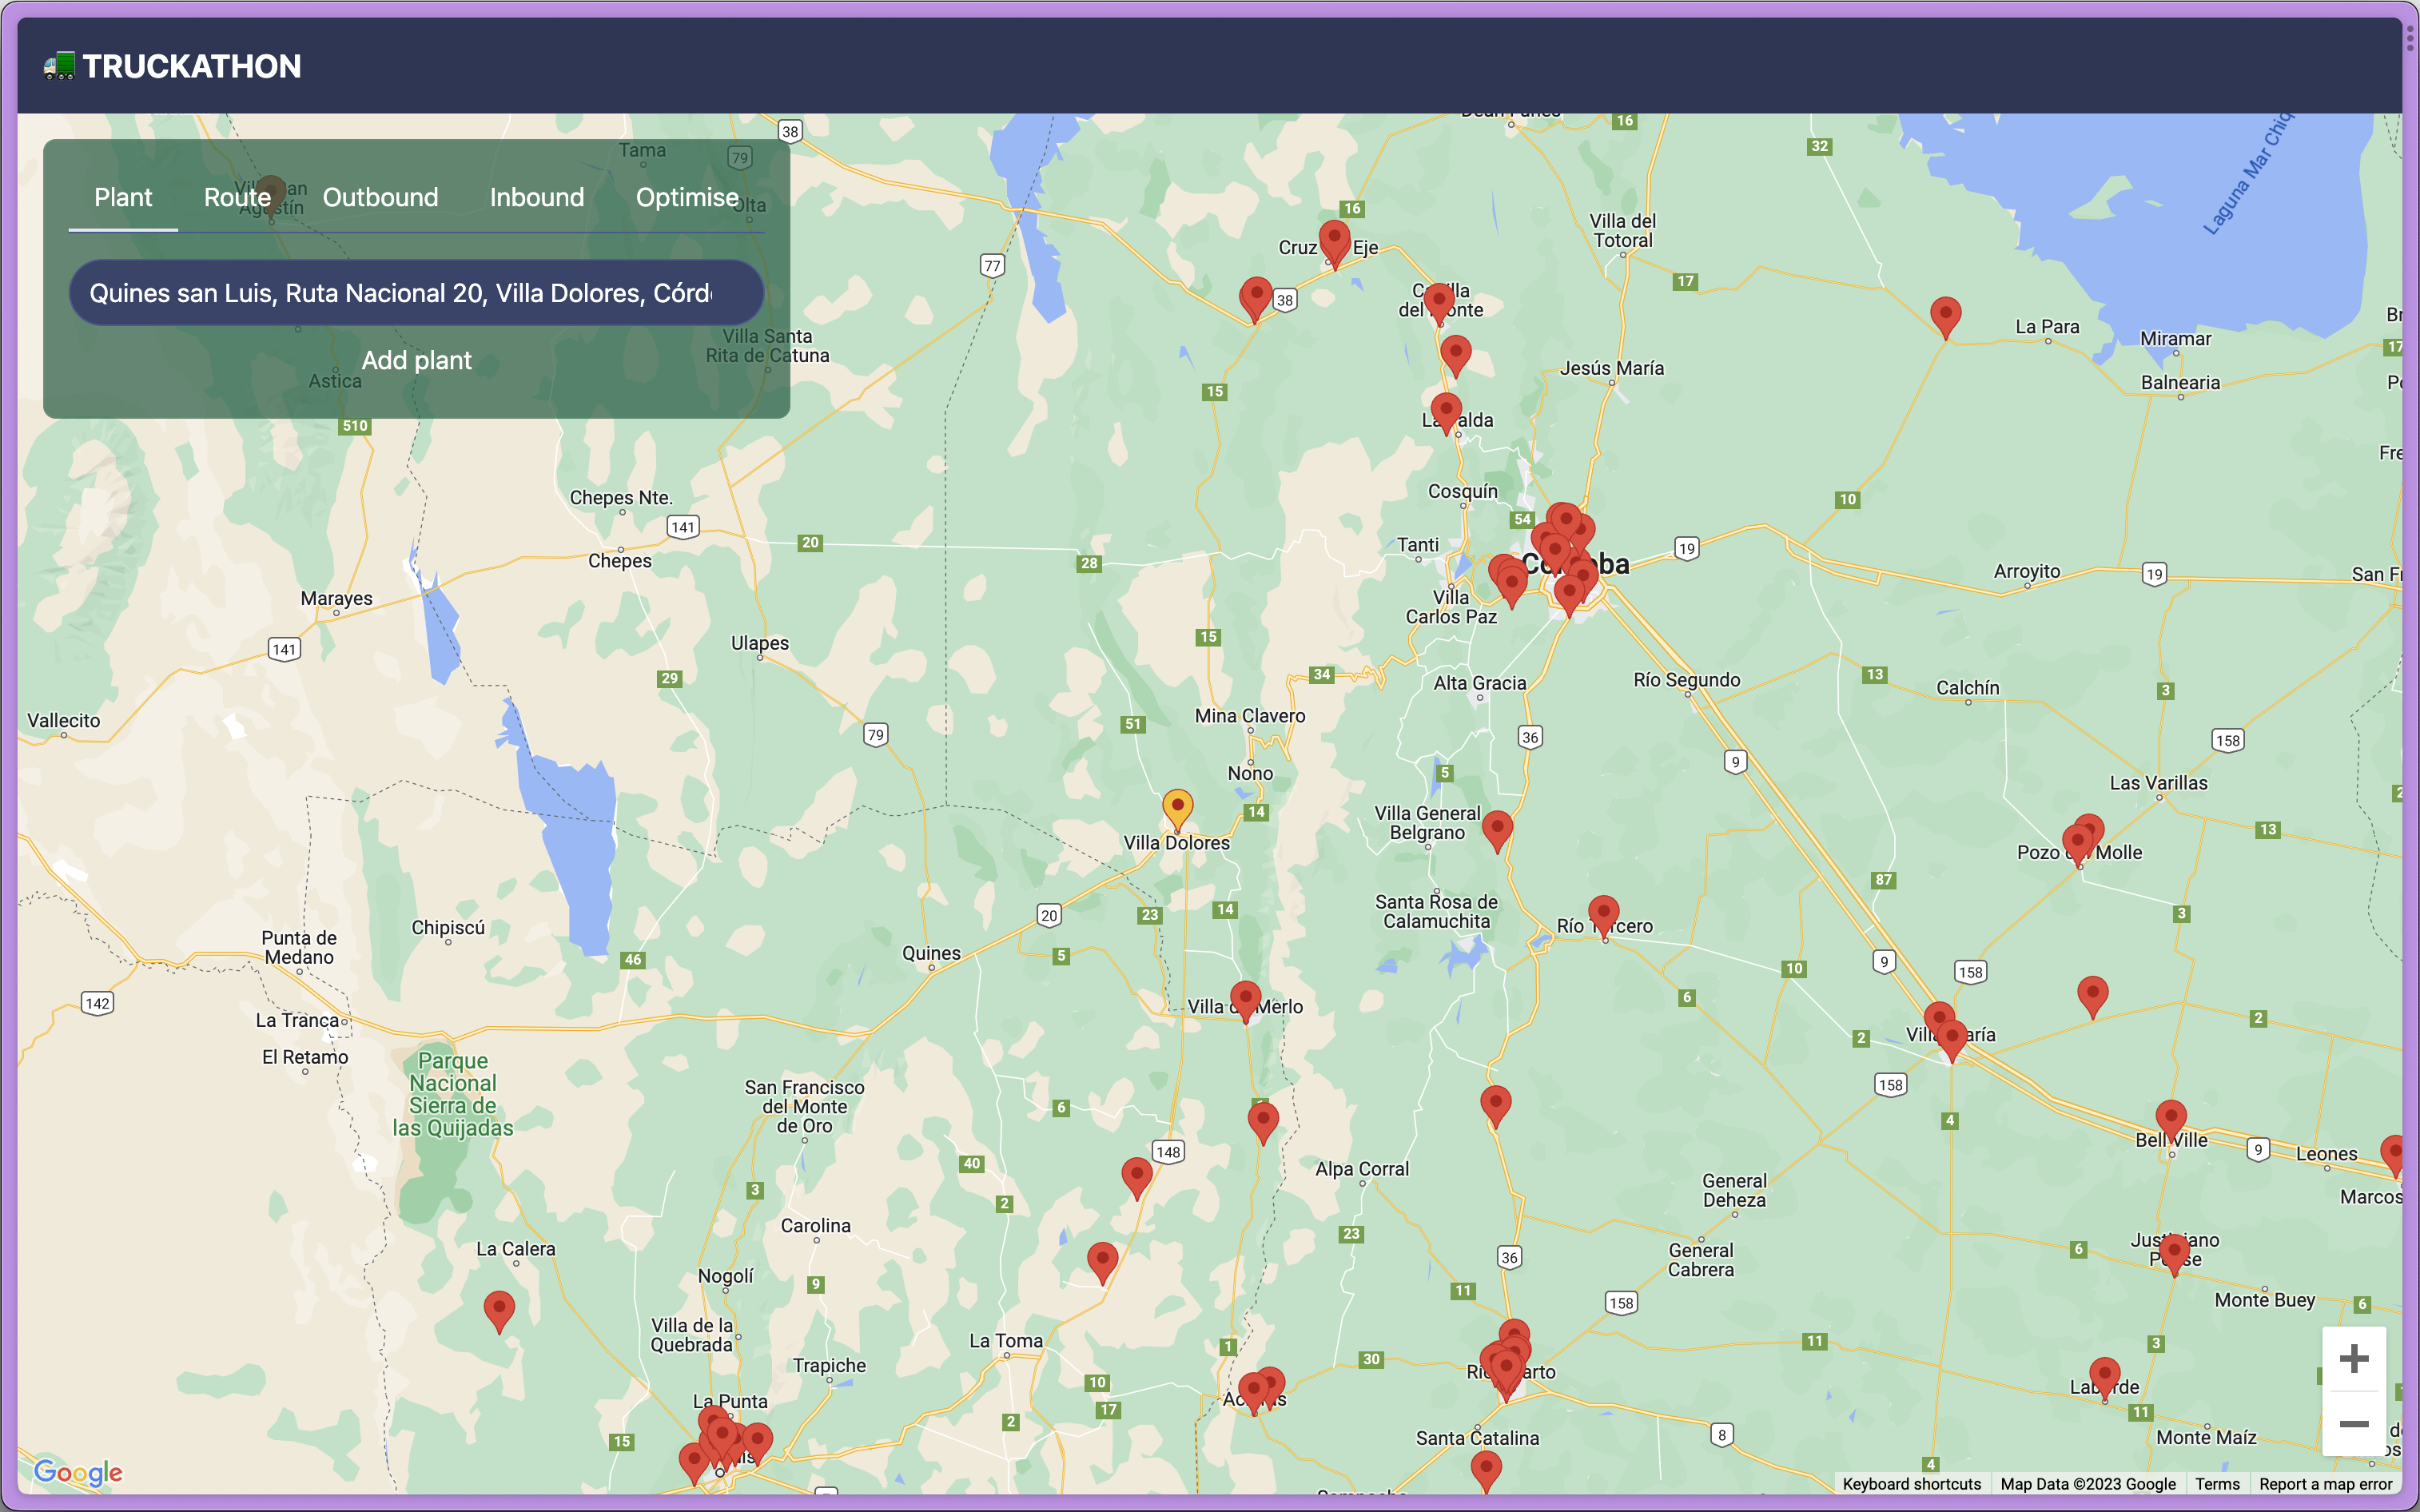Viewport: 2420px width, 1512px height.
Task: Switch to the Route tab
Action: tap(237, 197)
